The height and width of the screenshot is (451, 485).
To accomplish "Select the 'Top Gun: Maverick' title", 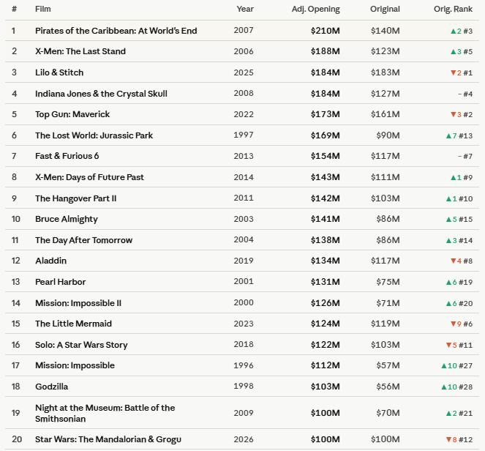I will coord(72,114).
